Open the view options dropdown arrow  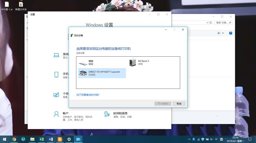[223, 33]
